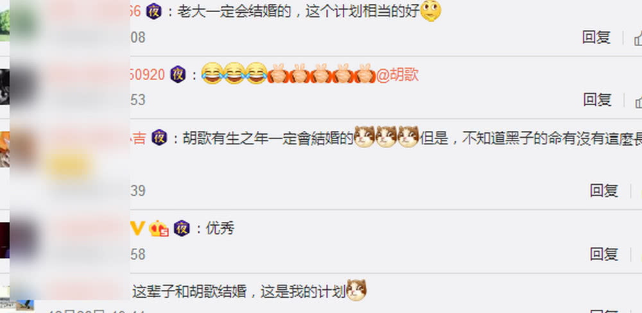642x313 pixels.
Task: Reply to the 老大一定会结婚的 comment
Action: [x=596, y=38]
